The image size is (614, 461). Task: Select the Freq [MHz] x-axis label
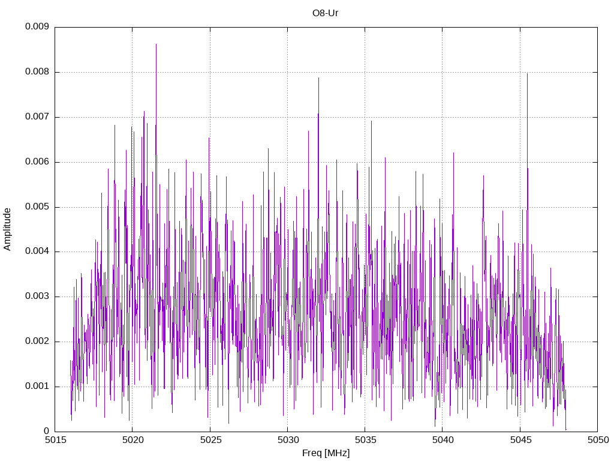click(x=326, y=453)
